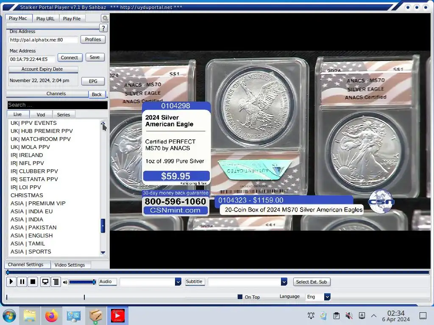
Task: Launch Firefox from the taskbar
Action: click(x=51, y=316)
